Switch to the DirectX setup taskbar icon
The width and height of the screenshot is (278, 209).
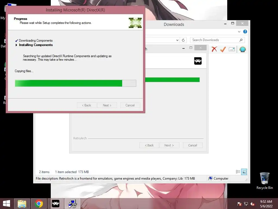click(72, 204)
